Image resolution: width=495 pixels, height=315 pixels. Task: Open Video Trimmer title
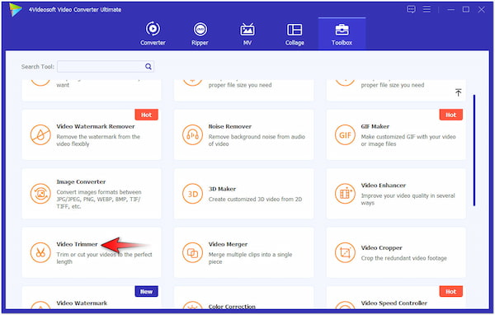[77, 244]
